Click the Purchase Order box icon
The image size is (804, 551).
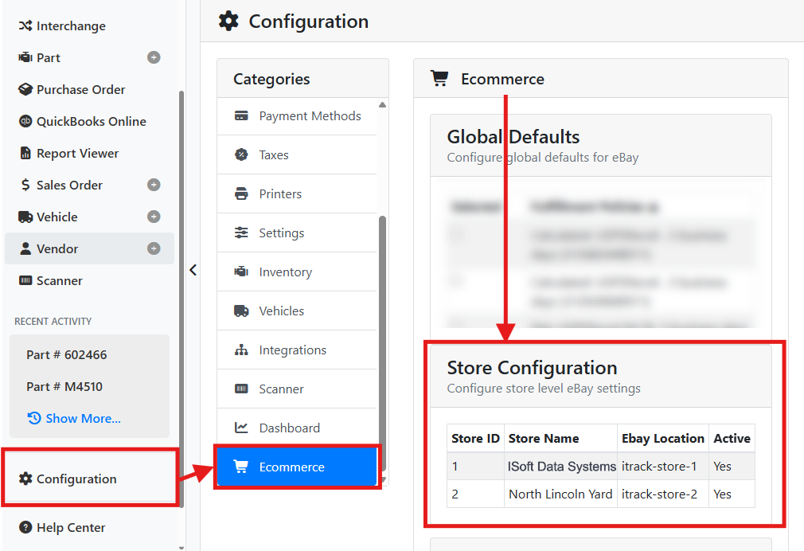[x=25, y=89]
